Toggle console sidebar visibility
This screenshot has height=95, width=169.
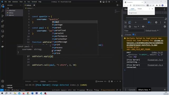click(x=125, y=26)
